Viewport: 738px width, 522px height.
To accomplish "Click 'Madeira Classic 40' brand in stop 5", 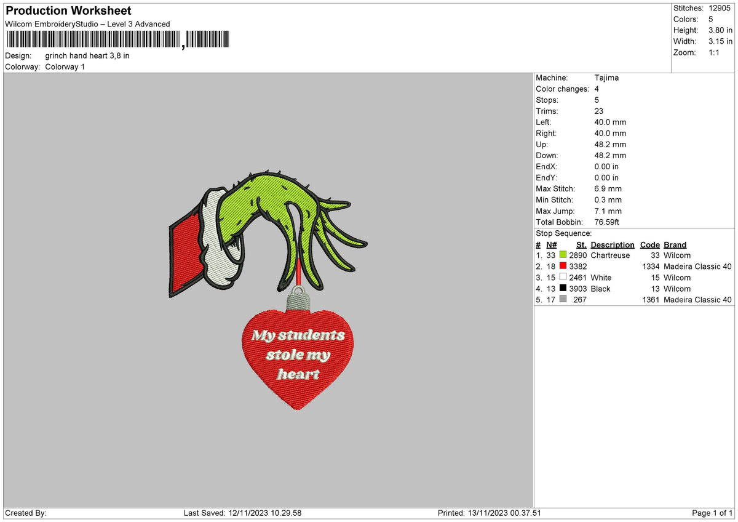I will pos(698,300).
